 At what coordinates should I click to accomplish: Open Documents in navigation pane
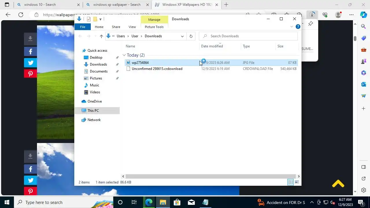pyautogui.click(x=99, y=71)
